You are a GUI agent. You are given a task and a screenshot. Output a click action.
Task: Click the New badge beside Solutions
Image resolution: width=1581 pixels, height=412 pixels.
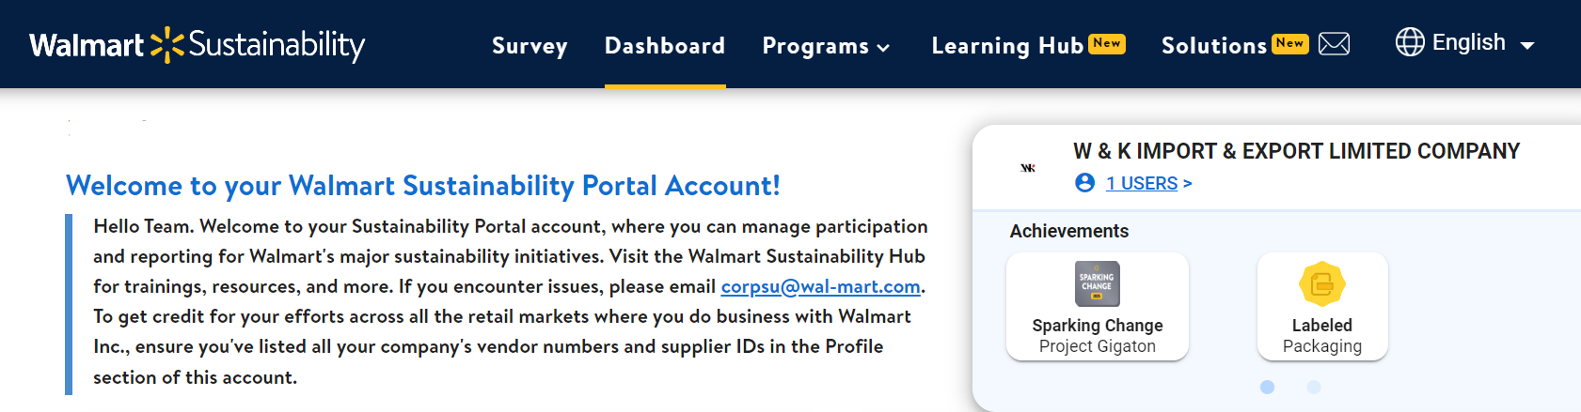pyautogui.click(x=1289, y=43)
